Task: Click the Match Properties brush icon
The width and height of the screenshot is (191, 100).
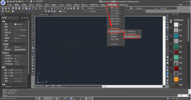Action: point(33,8)
